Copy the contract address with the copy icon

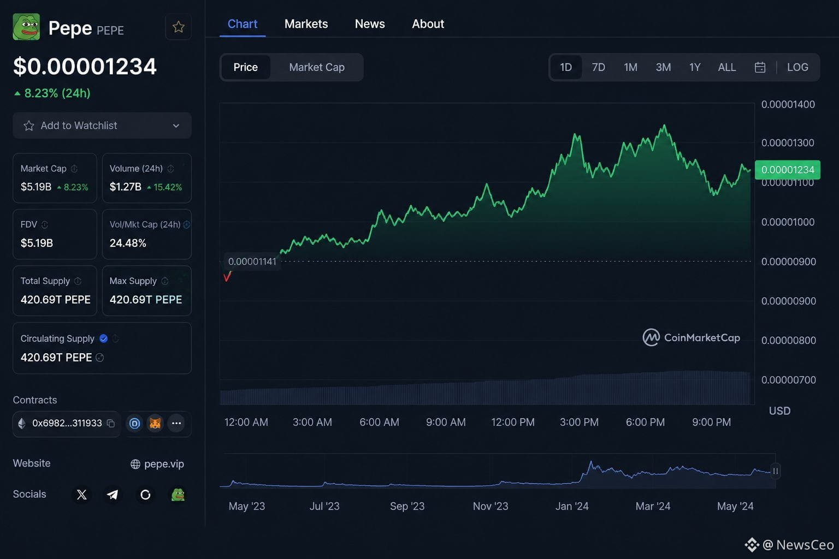tap(110, 423)
